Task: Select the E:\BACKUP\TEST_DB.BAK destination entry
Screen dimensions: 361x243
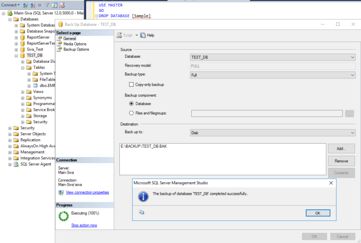Action: 144,147
